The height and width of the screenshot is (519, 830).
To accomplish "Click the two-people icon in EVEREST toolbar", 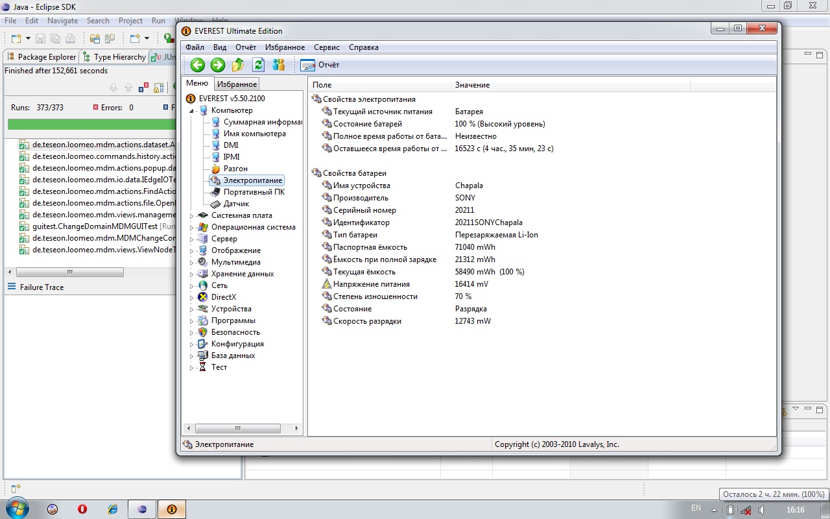I will tap(279, 64).
